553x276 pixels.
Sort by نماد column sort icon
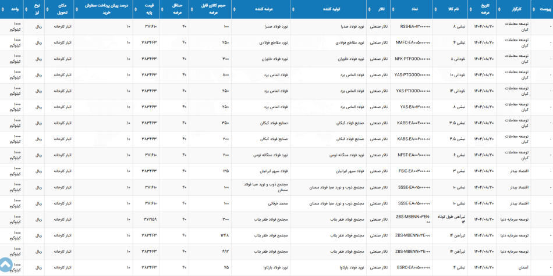393,9
